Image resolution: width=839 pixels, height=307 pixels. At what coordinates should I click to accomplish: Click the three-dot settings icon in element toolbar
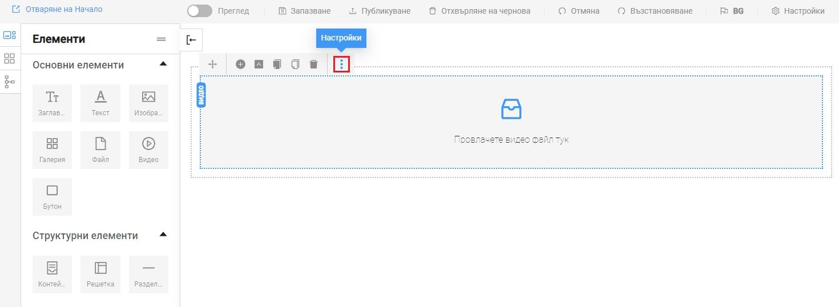coord(341,64)
